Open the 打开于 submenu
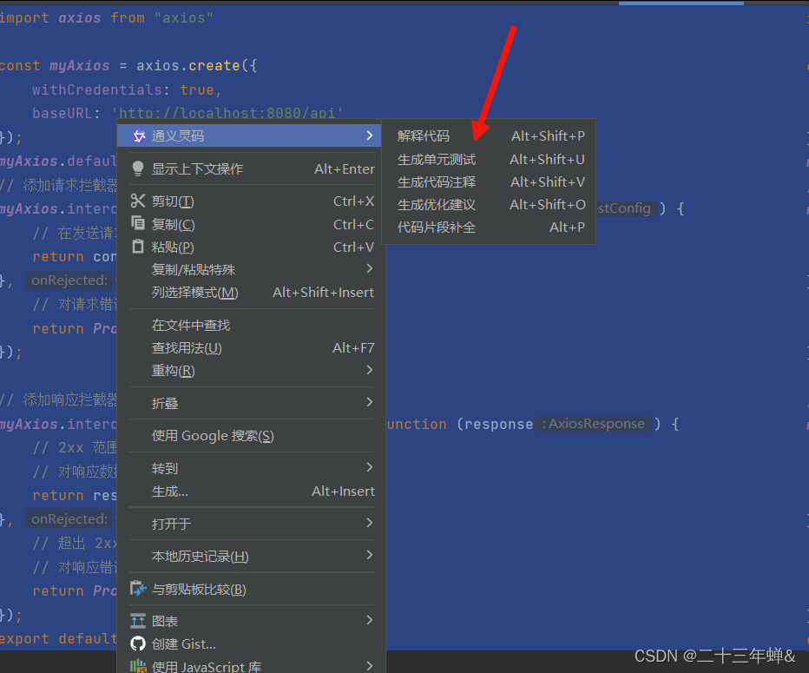 click(x=249, y=524)
